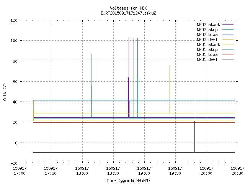This screenshot has height=184, width=245.
Task: Click the 'NPD1 bias' legend label
Action: [x=207, y=54]
